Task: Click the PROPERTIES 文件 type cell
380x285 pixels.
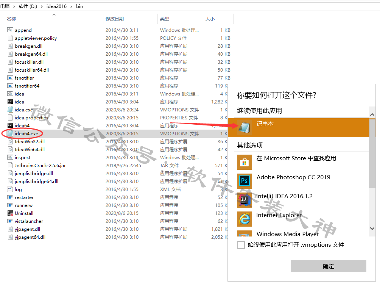Action: pyautogui.click(x=179, y=118)
